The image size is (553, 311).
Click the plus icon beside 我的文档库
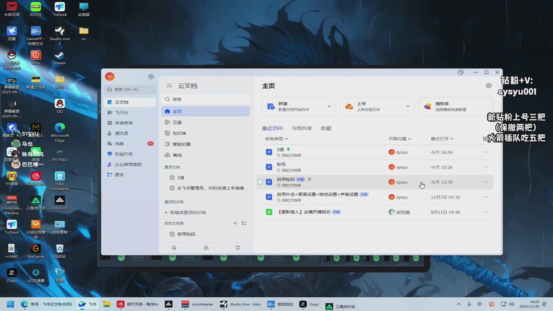coord(235,223)
